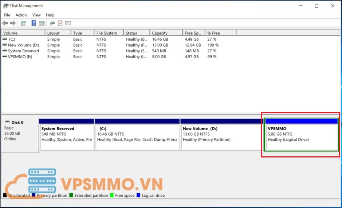The width and height of the screenshot is (342, 208).
Task: Open Help via blue question mark icon
Action: 34,23
